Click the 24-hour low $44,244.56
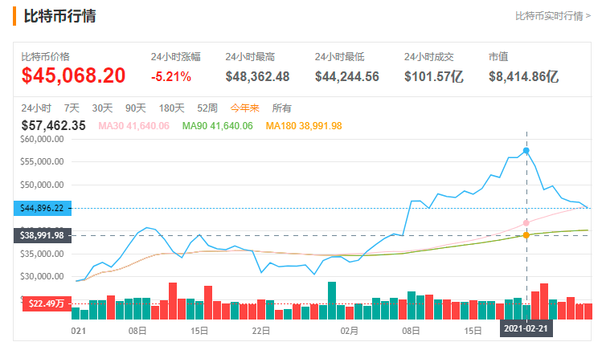602x346 pixels. tap(347, 77)
